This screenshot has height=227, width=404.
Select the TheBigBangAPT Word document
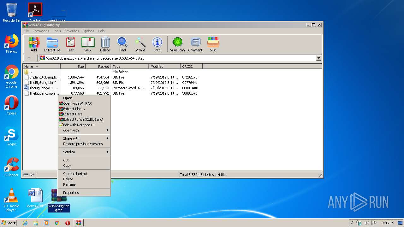pos(42,88)
